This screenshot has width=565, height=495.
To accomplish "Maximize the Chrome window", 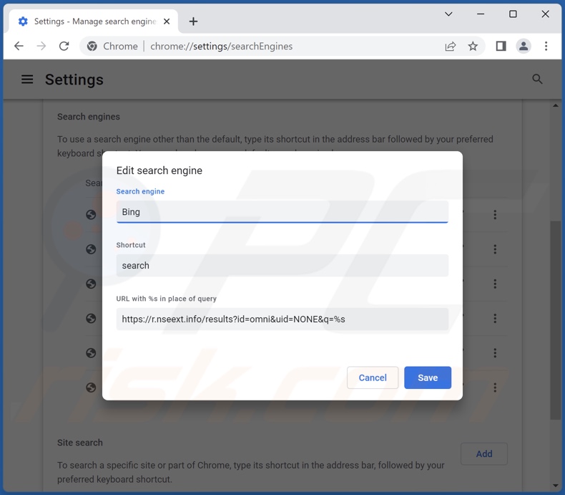I will point(513,14).
